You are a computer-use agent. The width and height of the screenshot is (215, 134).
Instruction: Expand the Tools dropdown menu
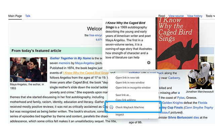pos(210,16)
